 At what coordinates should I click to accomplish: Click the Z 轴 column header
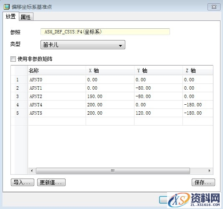(198, 71)
